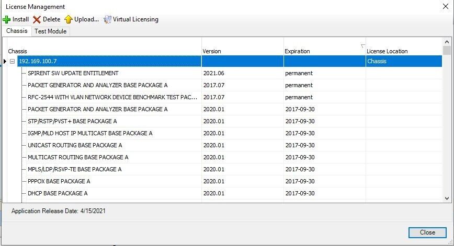Image resolution: width=454 pixels, height=246 pixels.
Task: Click the red X Delete icon
Action: pos(37,19)
